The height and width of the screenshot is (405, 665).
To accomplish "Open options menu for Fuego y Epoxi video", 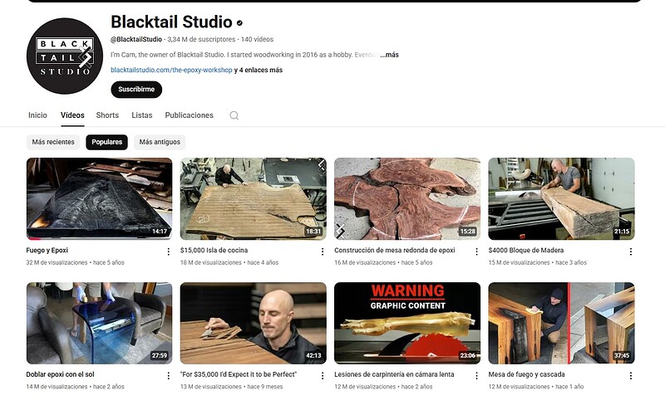I will tap(168, 251).
